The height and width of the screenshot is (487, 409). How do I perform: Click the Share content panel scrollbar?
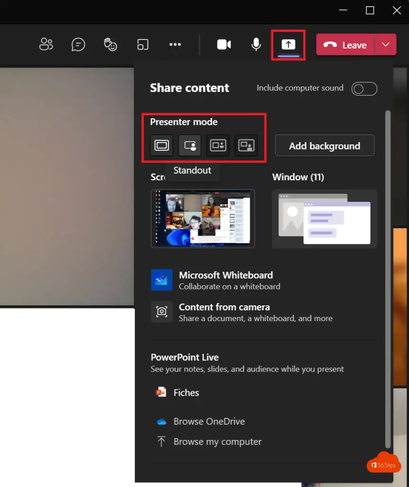click(x=388, y=280)
